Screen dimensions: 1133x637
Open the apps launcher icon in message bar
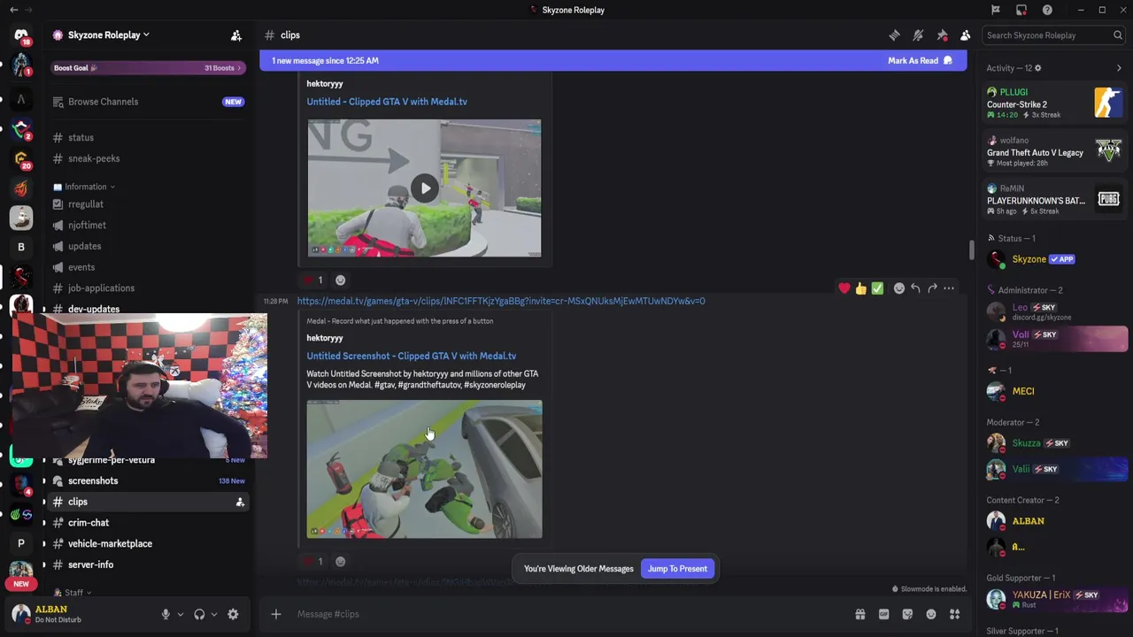point(955,614)
